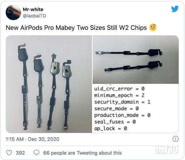Image resolution: width=185 pixels, height=160 pixels.
Task: Click the raised-eyebrow emoji in the tweet
Action: coord(153,28)
